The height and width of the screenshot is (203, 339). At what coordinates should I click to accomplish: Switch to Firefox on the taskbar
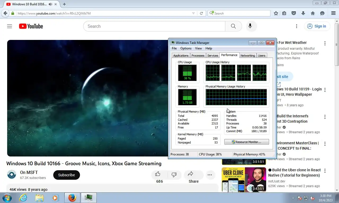[72, 198]
